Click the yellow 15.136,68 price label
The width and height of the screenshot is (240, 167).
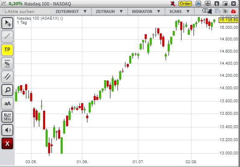point(229,20)
